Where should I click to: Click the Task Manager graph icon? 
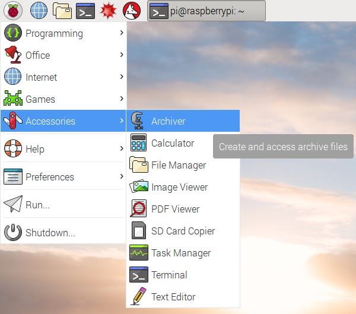[x=139, y=252]
